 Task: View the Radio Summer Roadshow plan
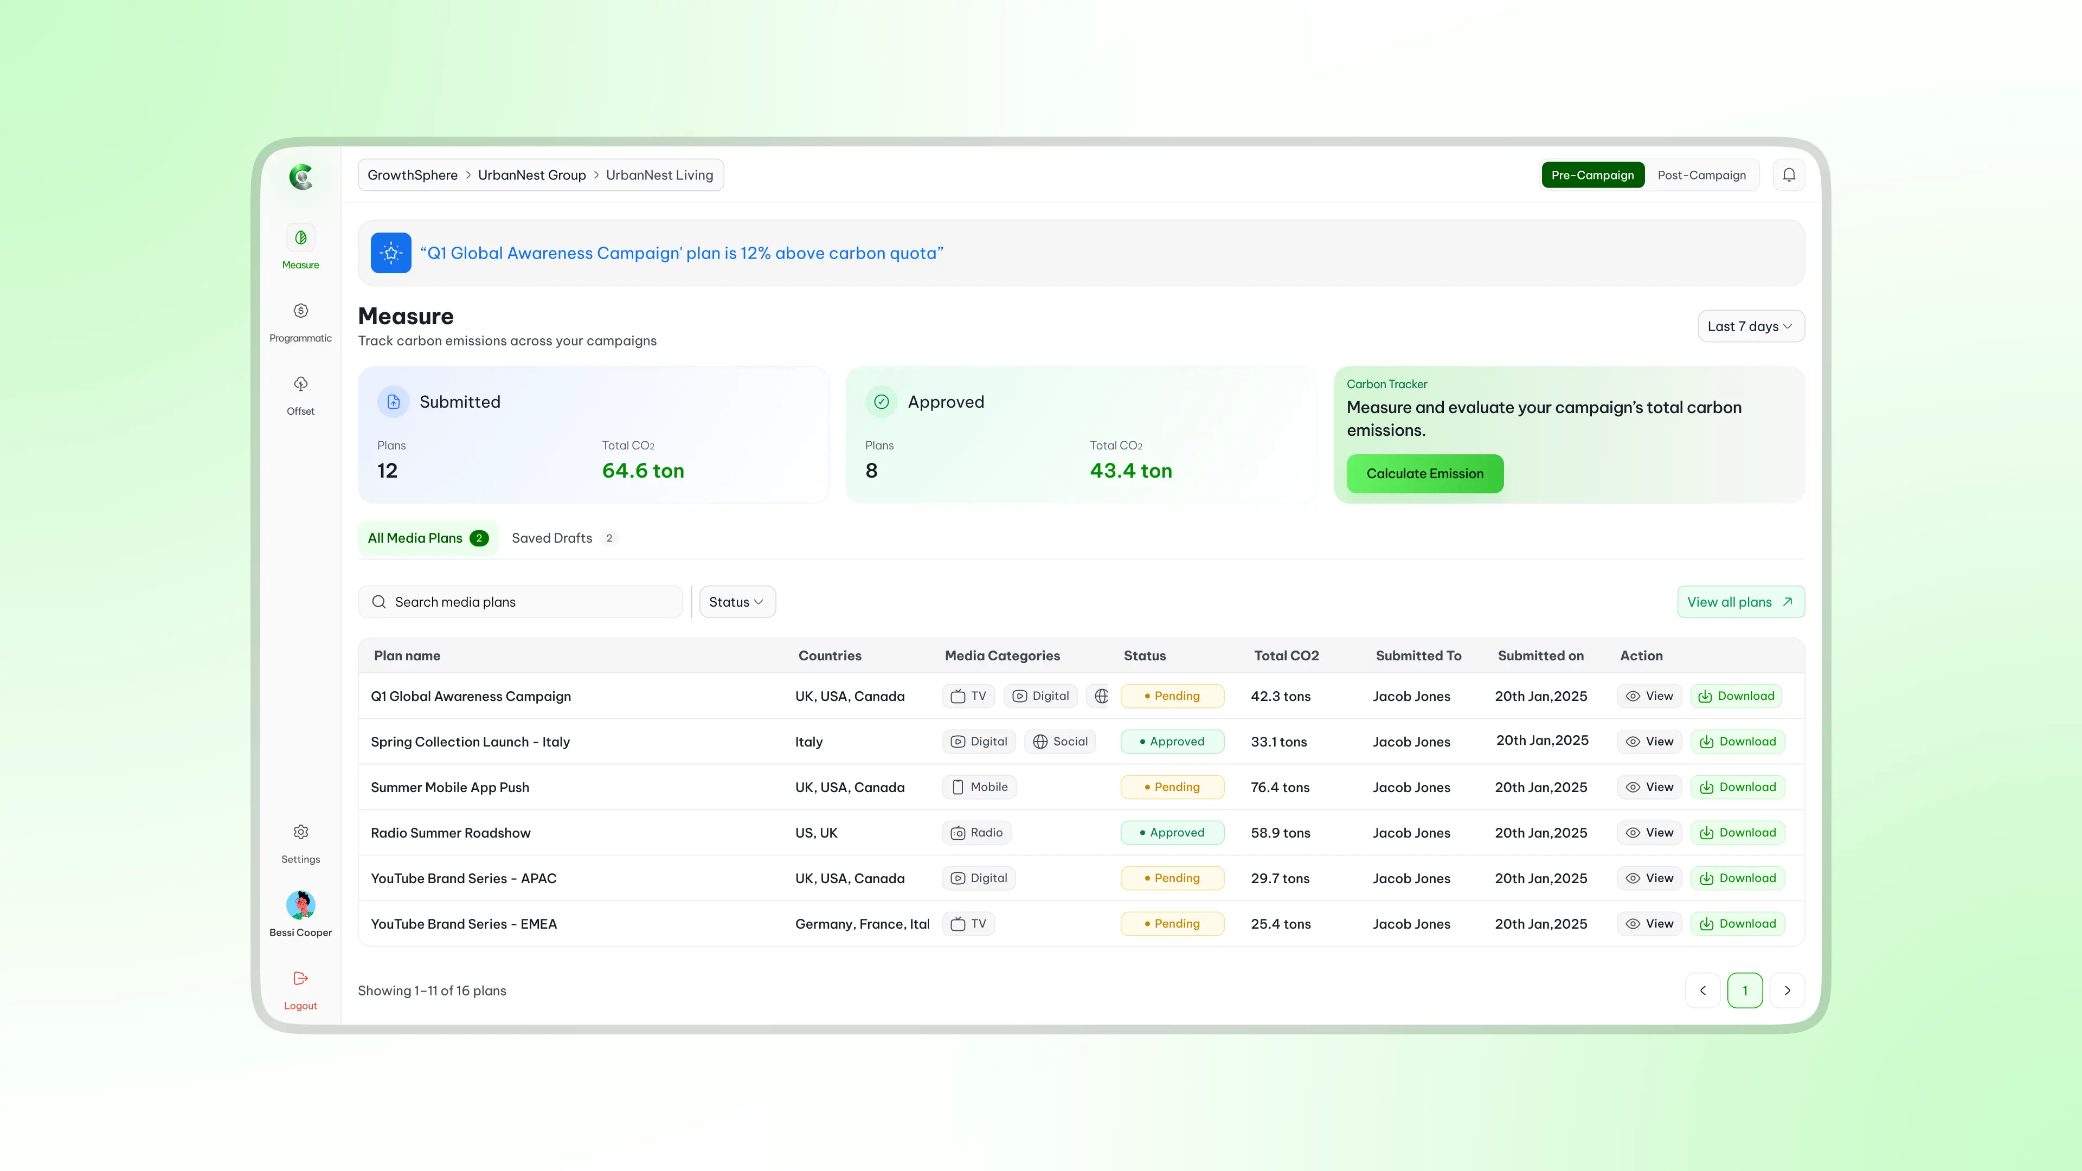1649,833
